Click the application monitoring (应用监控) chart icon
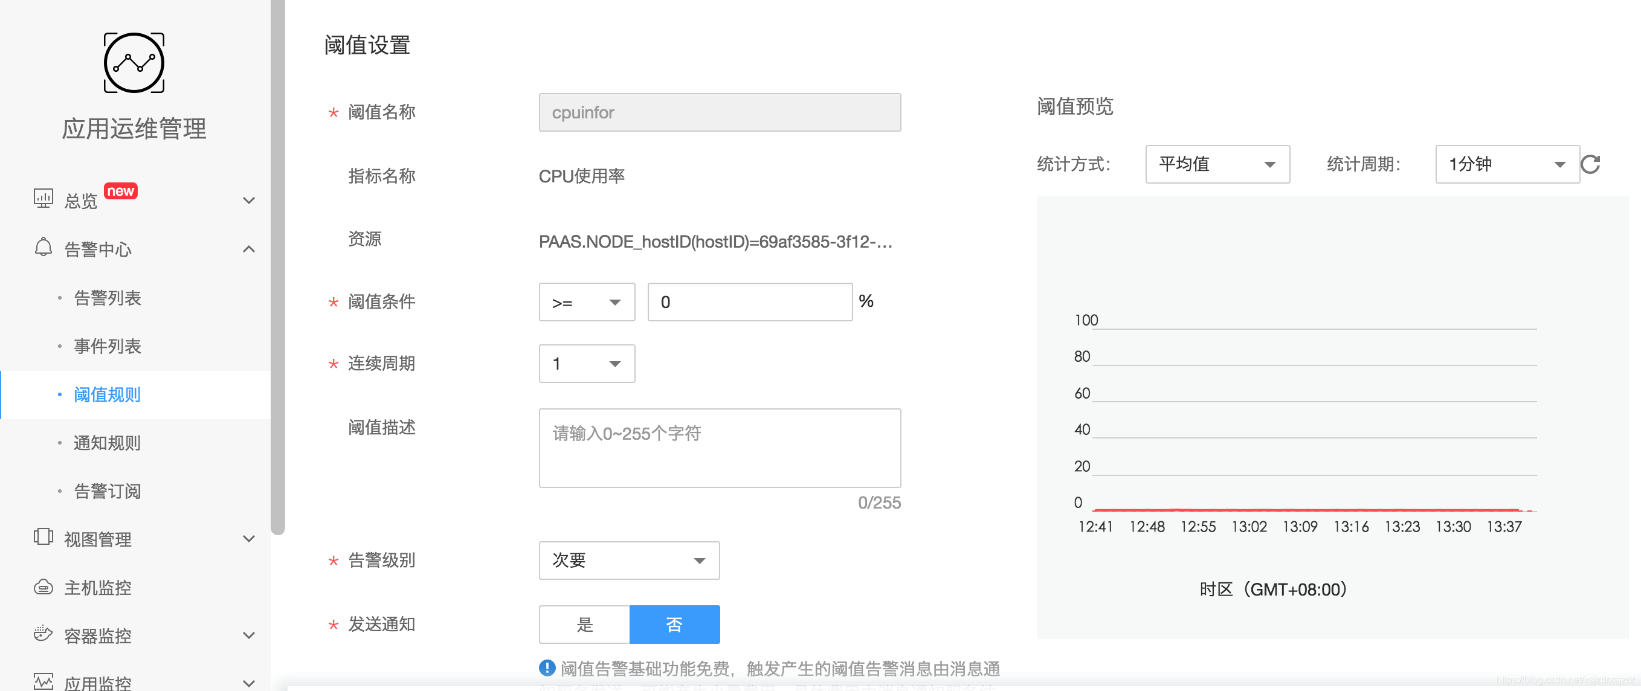This screenshot has height=691, width=1641. pos(44,681)
